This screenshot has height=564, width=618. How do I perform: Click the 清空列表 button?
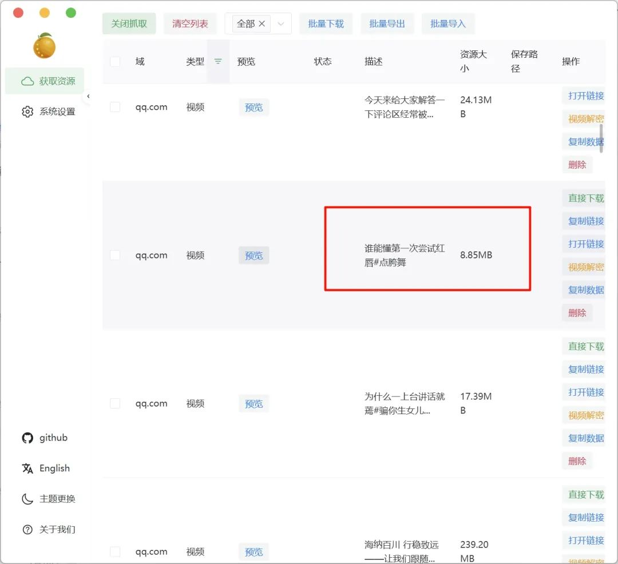coord(190,23)
